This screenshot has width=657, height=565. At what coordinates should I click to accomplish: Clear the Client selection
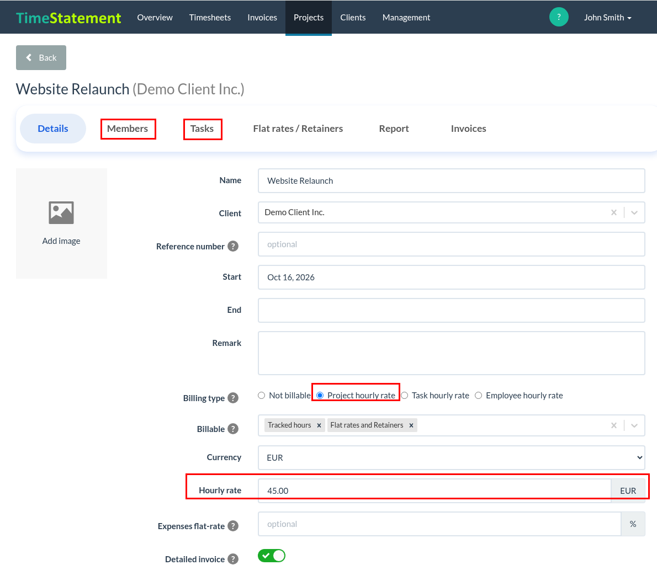point(614,212)
